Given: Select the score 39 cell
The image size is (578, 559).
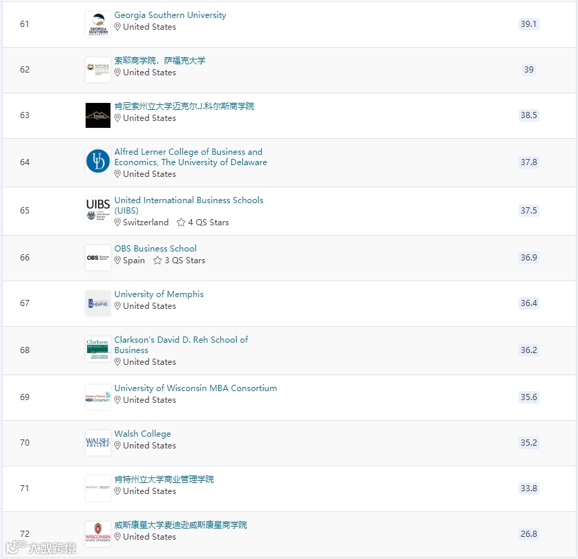Looking at the screenshot, I should pyautogui.click(x=528, y=70).
